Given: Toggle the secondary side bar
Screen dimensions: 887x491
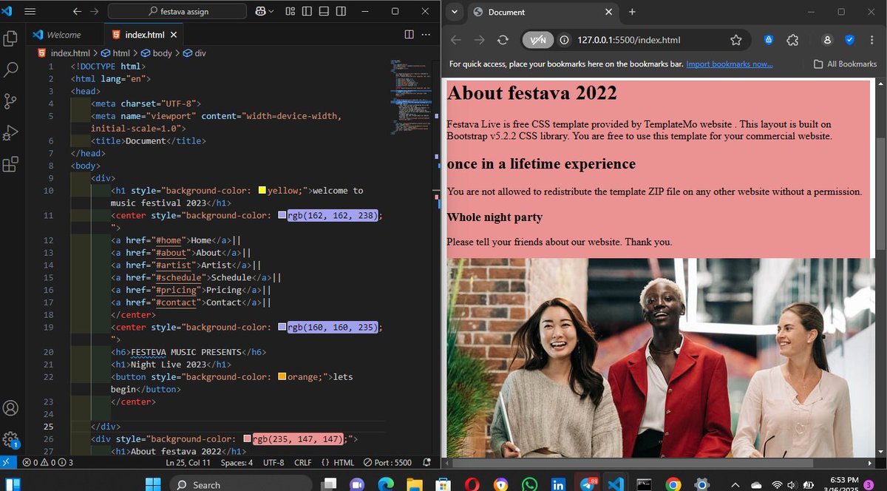Looking at the screenshot, I should coord(341,11).
